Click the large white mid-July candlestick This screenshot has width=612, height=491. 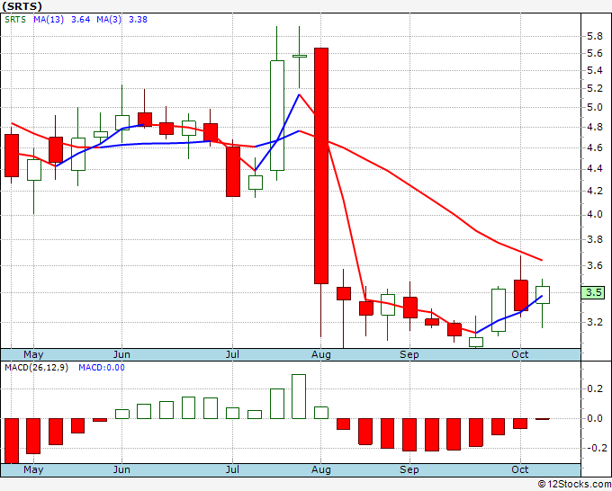(277, 115)
